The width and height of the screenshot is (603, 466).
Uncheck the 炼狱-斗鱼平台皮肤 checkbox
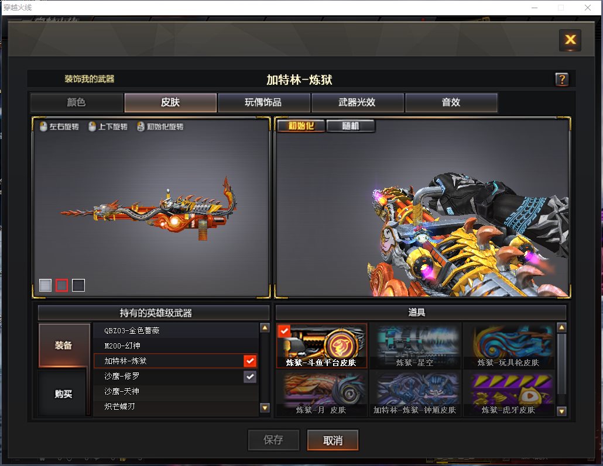tap(284, 330)
